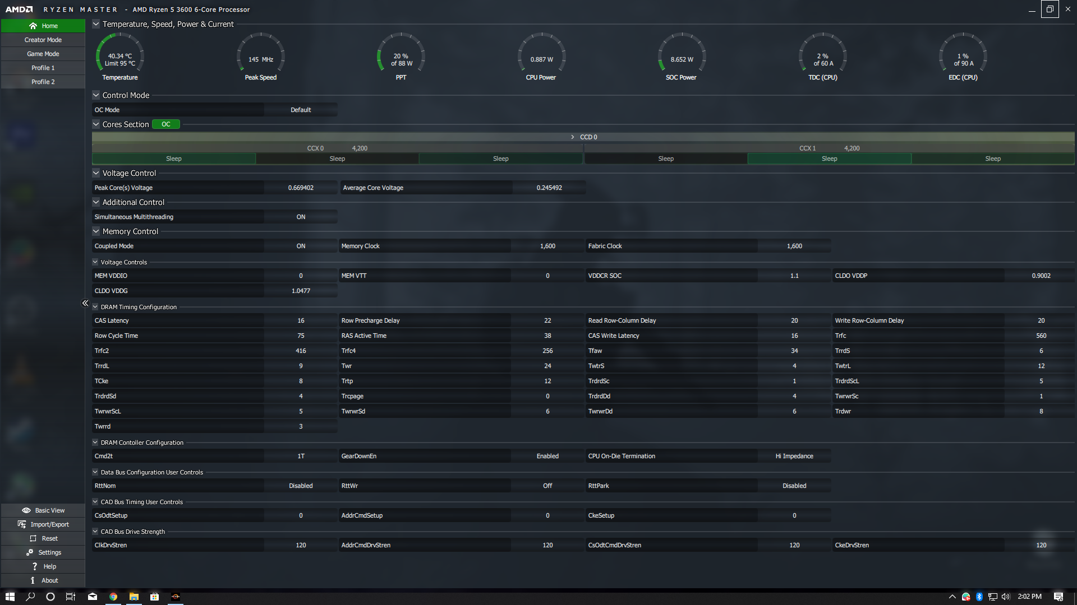
Task: Click the Temperature gauge
Action: pyautogui.click(x=120, y=57)
